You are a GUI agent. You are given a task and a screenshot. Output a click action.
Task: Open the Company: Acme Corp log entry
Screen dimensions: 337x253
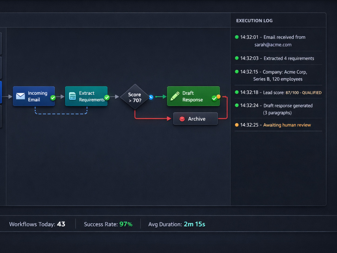tap(278, 76)
